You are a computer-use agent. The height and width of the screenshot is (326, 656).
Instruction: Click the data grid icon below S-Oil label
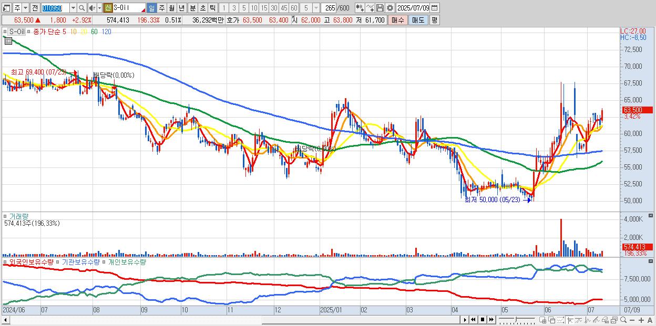point(8,40)
